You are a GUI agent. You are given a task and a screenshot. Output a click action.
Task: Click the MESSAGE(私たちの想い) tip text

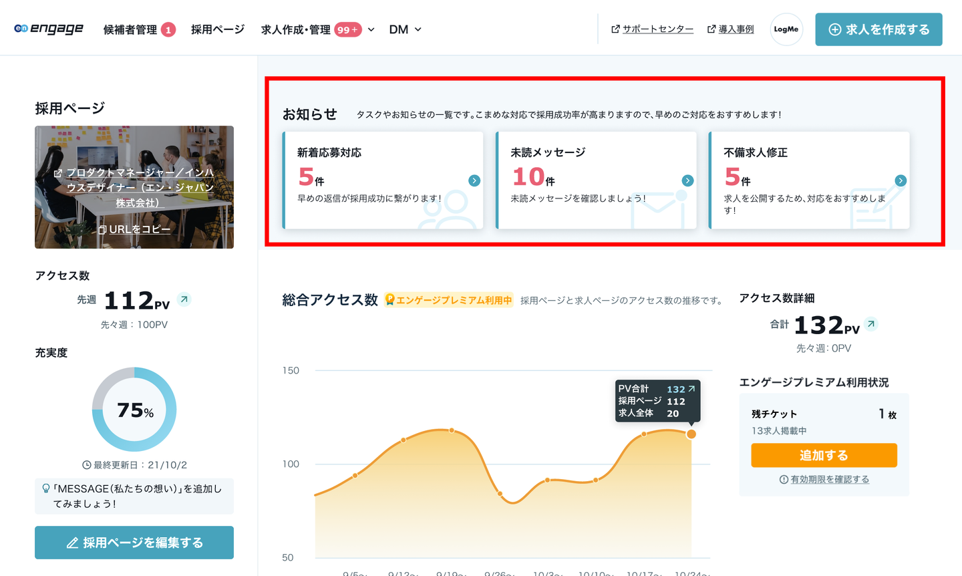138,496
